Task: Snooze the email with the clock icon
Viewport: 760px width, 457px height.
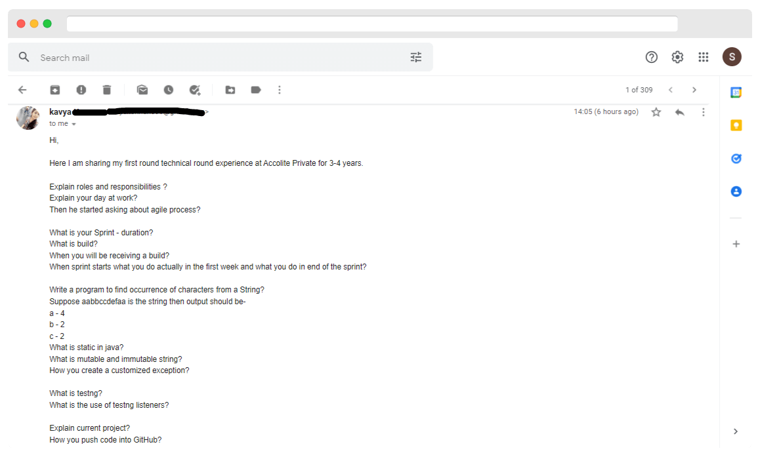Action: [169, 90]
